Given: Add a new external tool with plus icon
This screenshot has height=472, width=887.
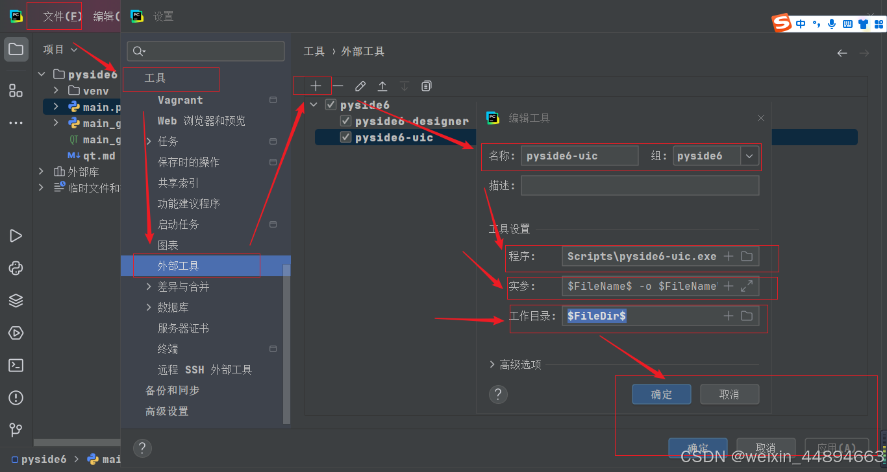Looking at the screenshot, I should 316,86.
